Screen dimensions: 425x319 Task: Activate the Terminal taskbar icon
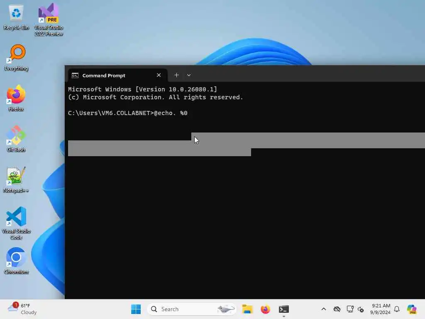pyautogui.click(x=284, y=309)
